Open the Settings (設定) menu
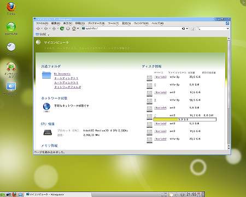 pyautogui.click(x=126, y=24)
